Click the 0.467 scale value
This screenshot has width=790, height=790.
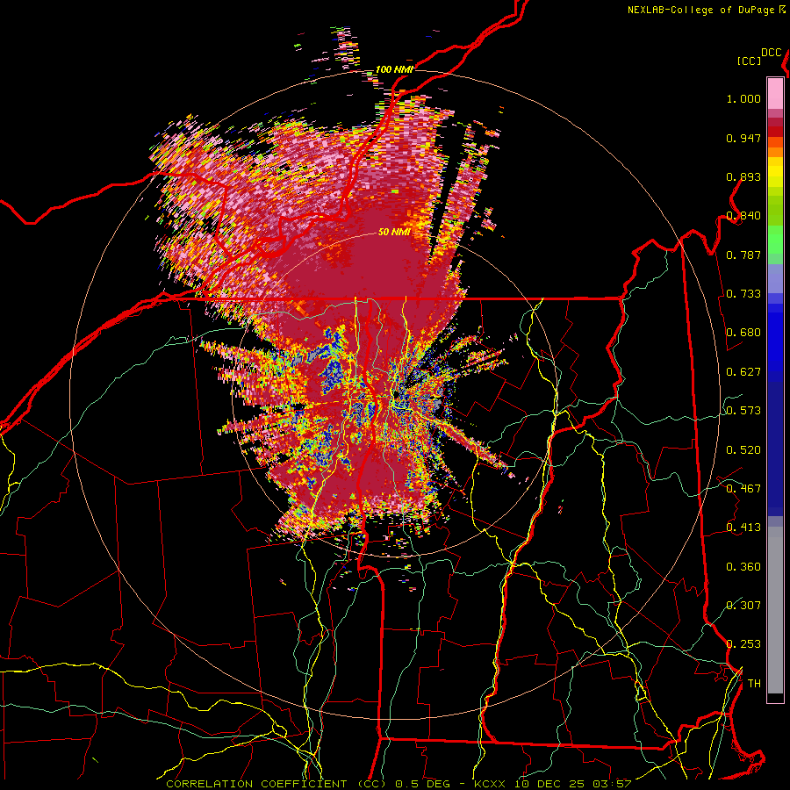tap(743, 489)
